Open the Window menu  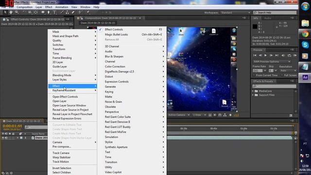tap(85, 7)
